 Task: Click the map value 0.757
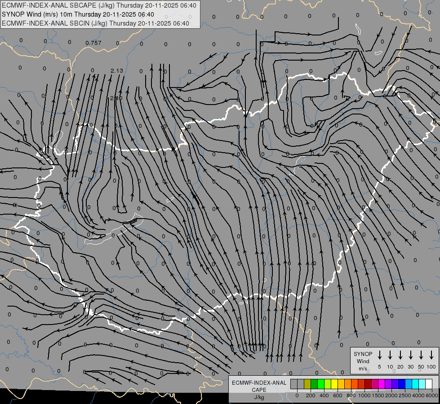point(93,43)
